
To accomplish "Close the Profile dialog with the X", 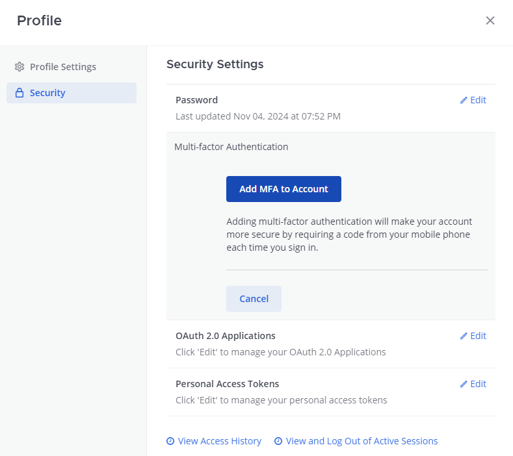I will point(490,20).
